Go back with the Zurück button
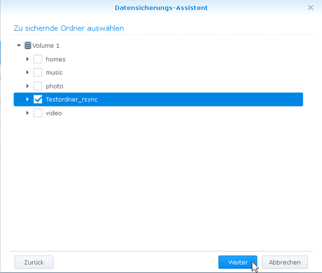 point(34,262)
